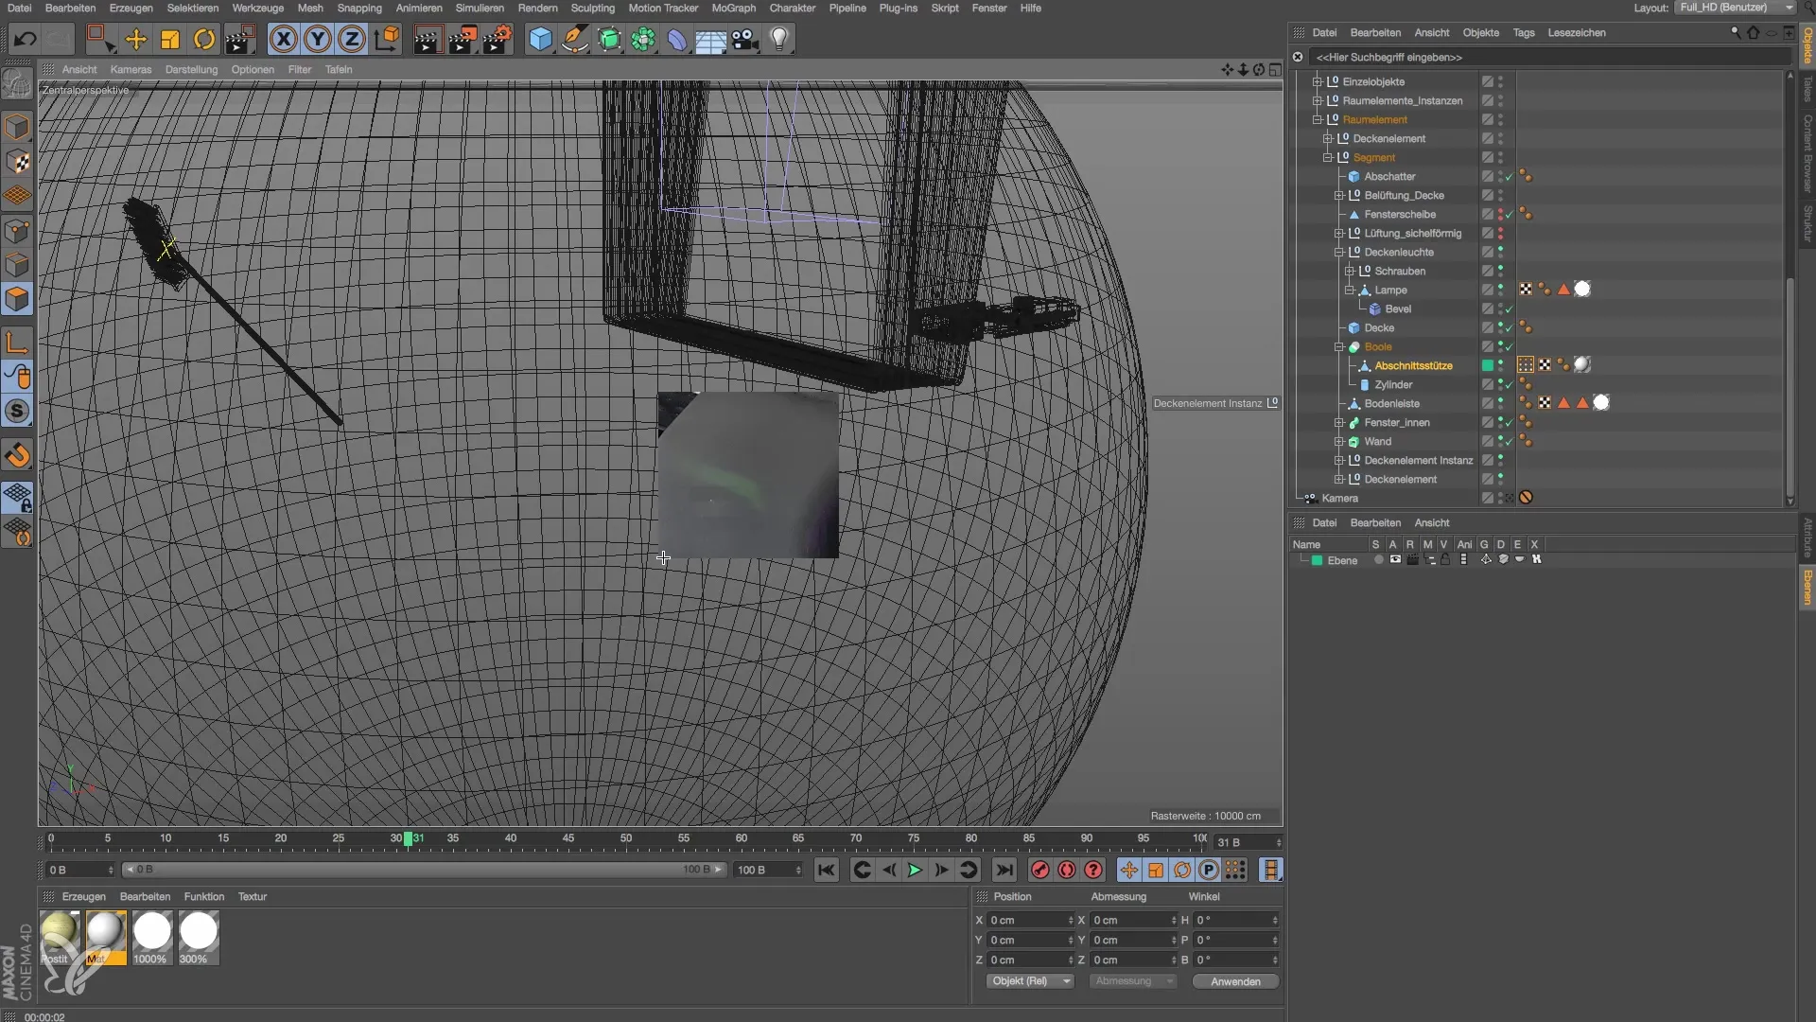Toggle Z axis lock

pos(352,39)
